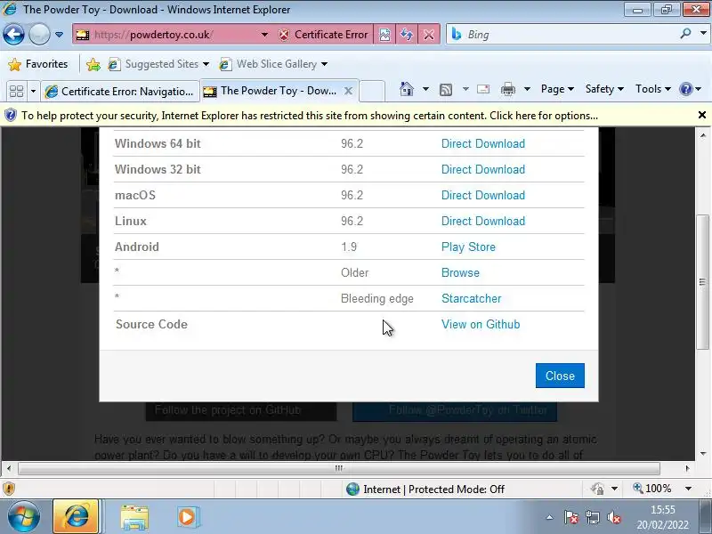Click Direct Download for Windows 32 bit
712x534 pixels.
click(x=483, y=169)
